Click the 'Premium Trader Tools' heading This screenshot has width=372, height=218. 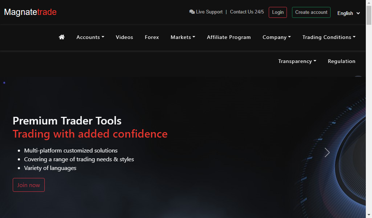[x=67, y=121]
